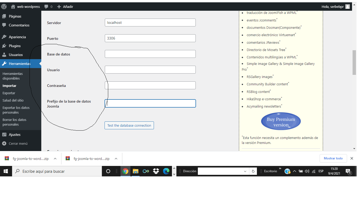
Task: Click the page vertical scrollbar
Action: coord(354,63)
